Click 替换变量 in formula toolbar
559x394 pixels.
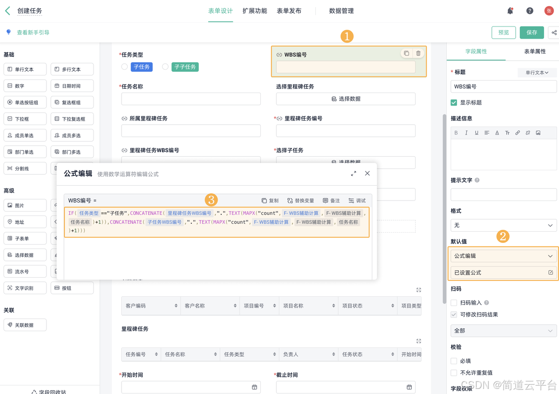pyautogui.click(x=300, y=200)
